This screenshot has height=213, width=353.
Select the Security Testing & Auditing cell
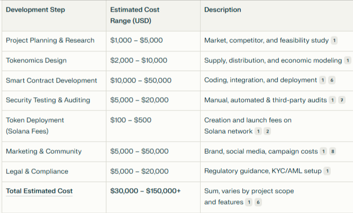click(48, 100)
